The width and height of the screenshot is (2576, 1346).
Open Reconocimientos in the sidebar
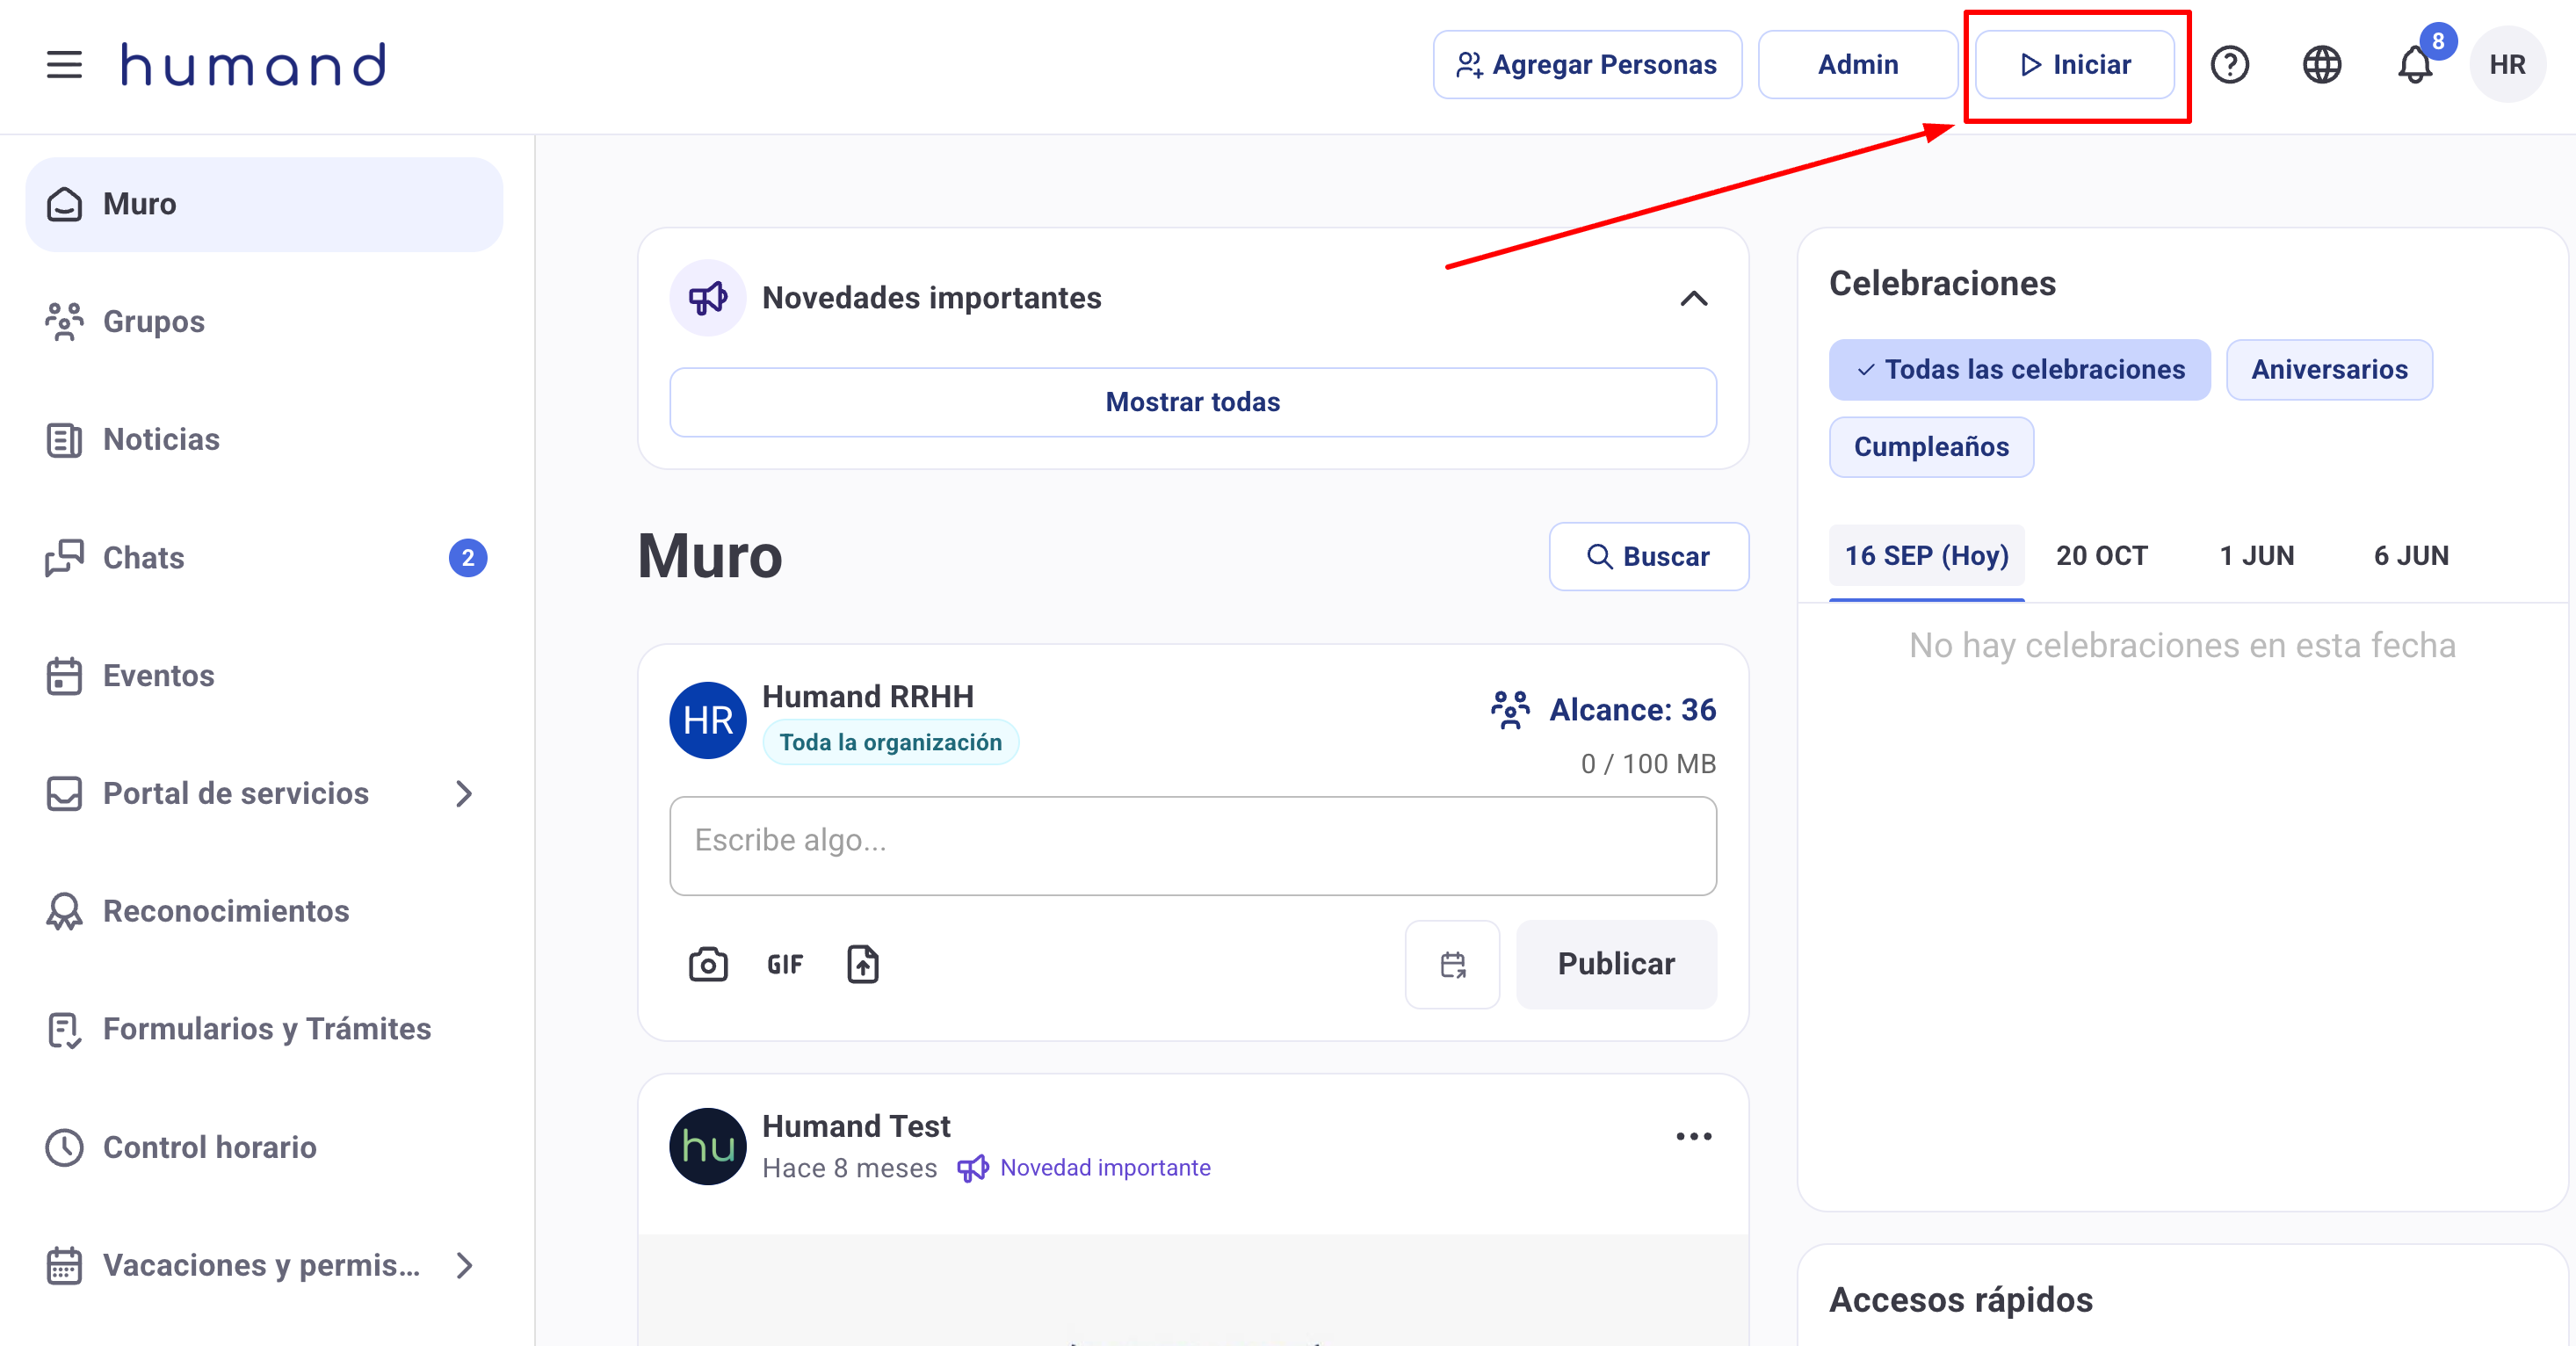264,911
